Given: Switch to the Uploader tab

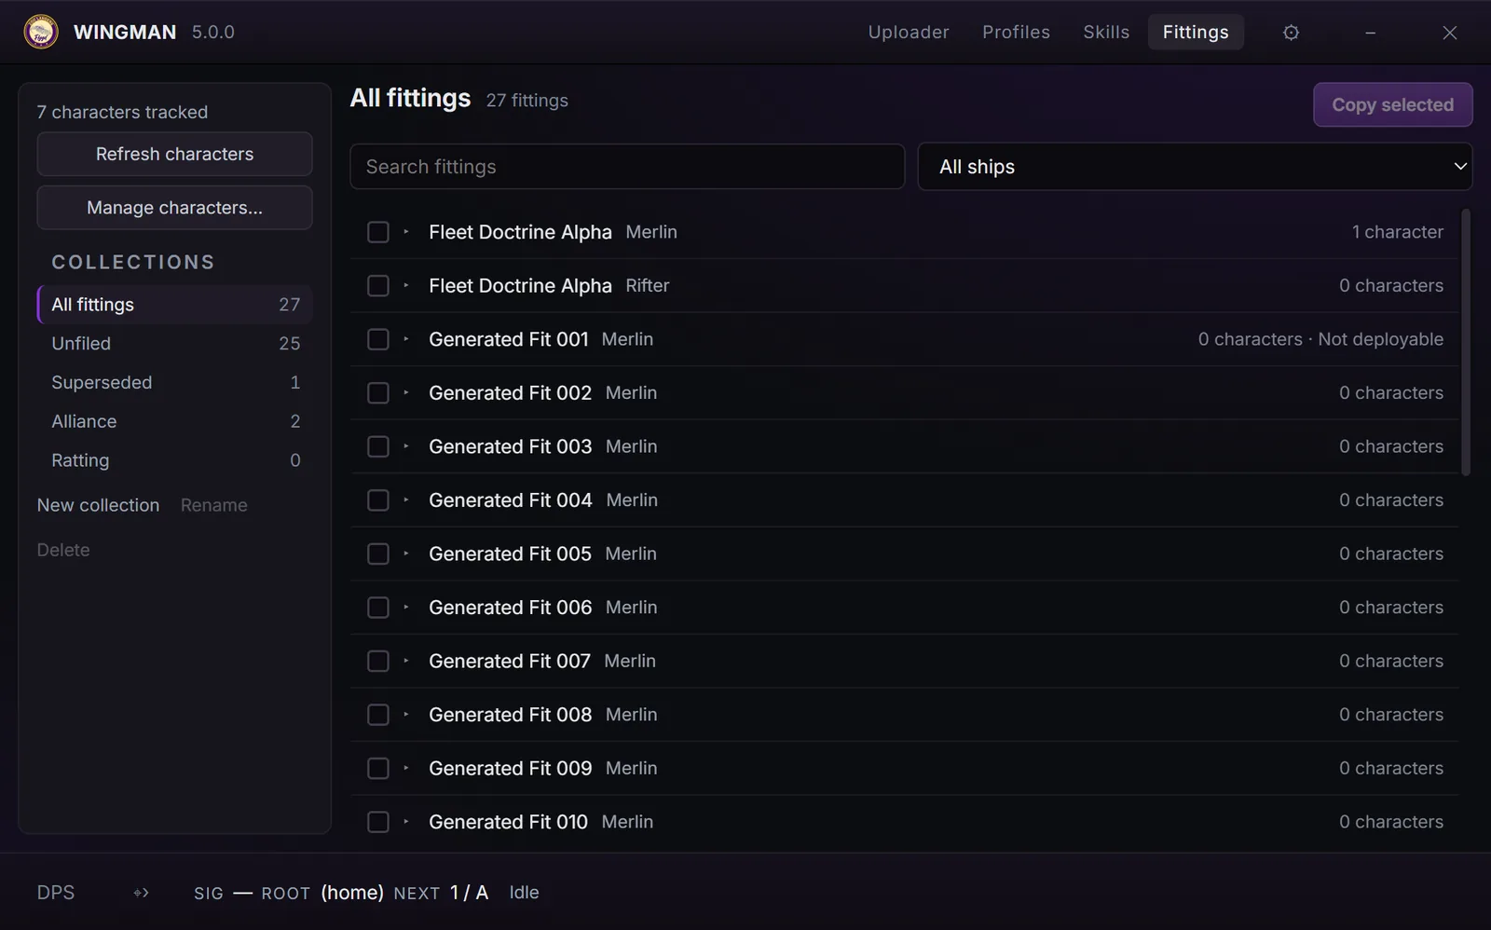Looking at the screenshot, I should tap(909, 32).
